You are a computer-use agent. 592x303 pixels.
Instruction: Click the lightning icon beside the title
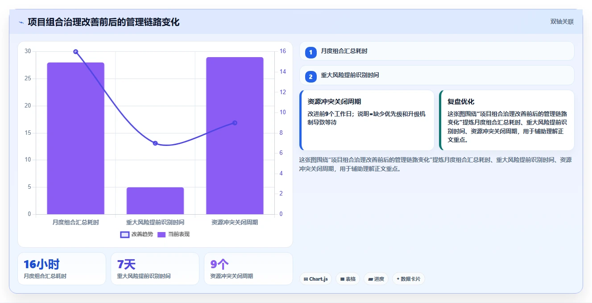point(21,22)
